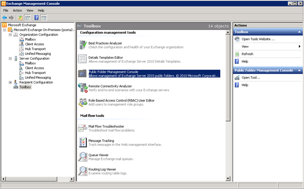Click the Details Templates Editor icon
Image resolution: width=304 pixels, height=189 pixels.
82,59
